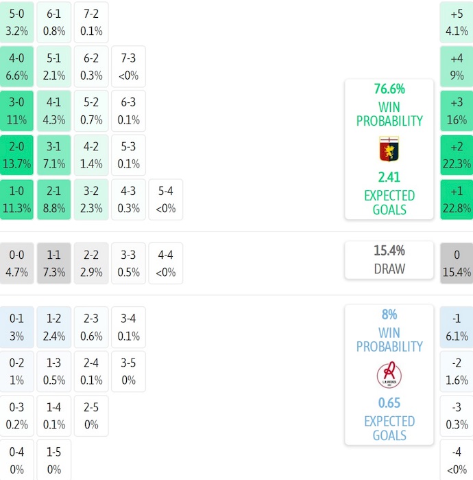Click the +5 margin tile at 4.1%
The width and height of the screenshot is (473, 480).
(x=457, y=23)
